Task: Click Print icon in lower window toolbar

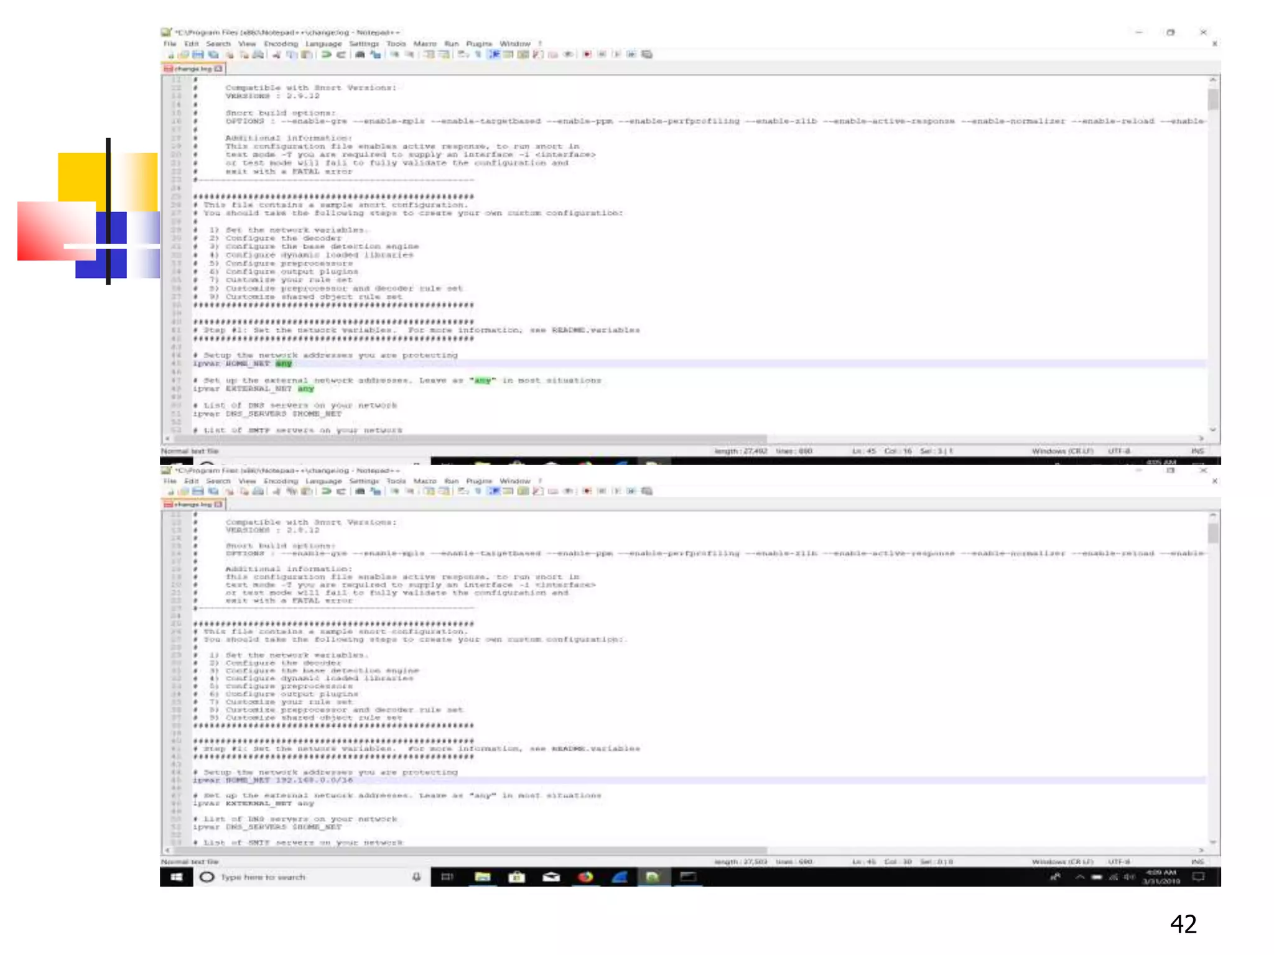Action: (258, 491)
